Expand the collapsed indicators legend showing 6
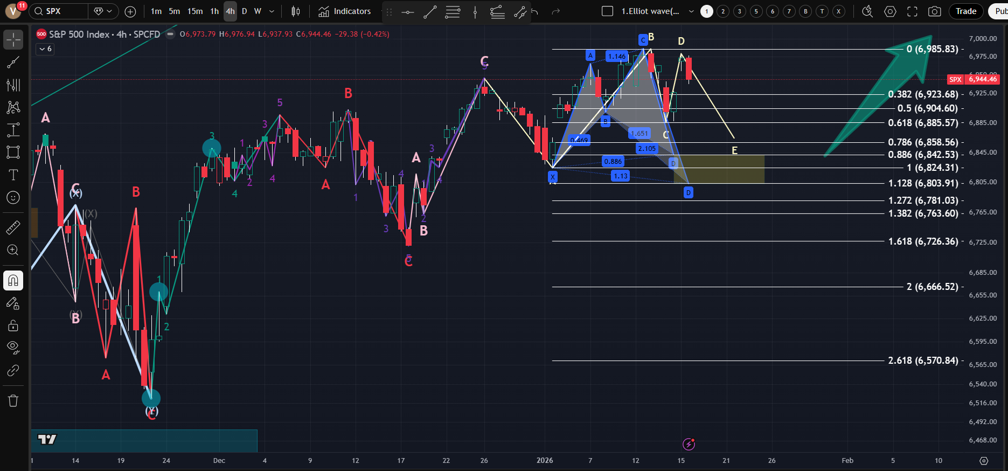Image resolution: width=1008 pixels, height=471 pixels. tap(45, 49)
